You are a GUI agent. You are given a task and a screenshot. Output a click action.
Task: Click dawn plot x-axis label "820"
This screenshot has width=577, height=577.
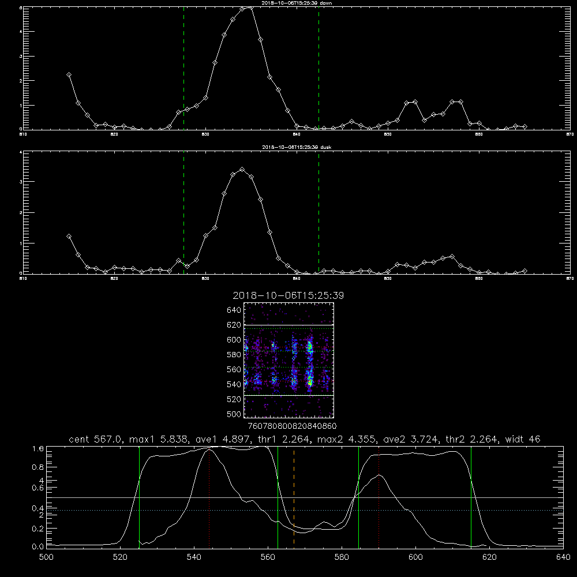[114, 134]
